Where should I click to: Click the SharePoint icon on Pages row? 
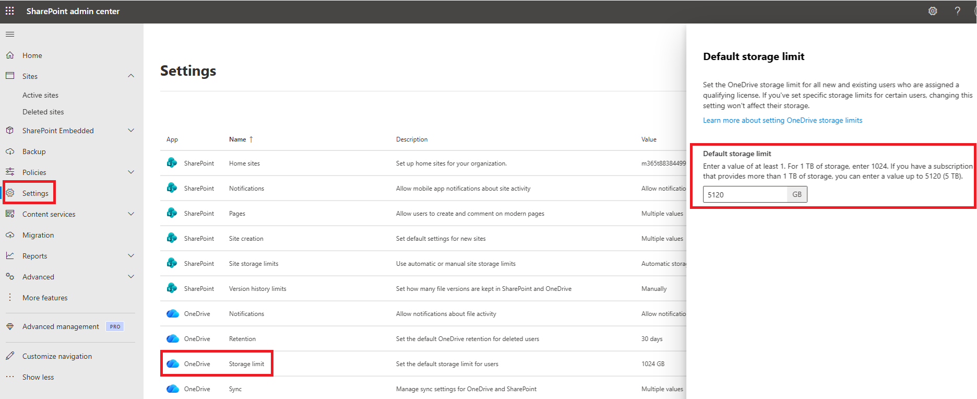pyautogui.click(x=172, y=213)
